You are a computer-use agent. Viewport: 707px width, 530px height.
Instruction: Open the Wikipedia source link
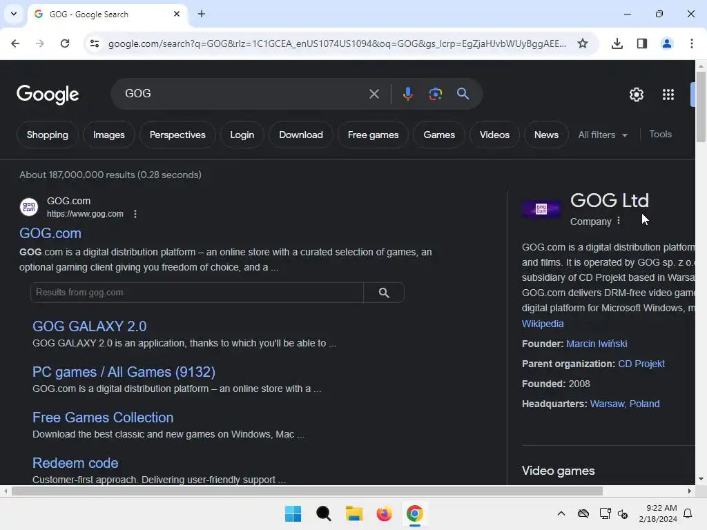(543, 324)
